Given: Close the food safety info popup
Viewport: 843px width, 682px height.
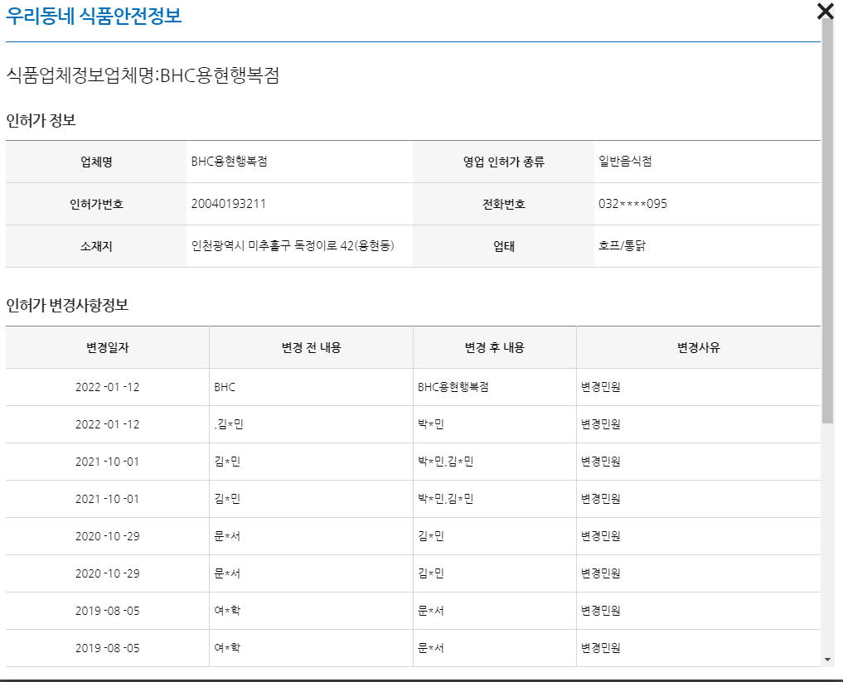Looking at the screenshot, I should 825,11.
